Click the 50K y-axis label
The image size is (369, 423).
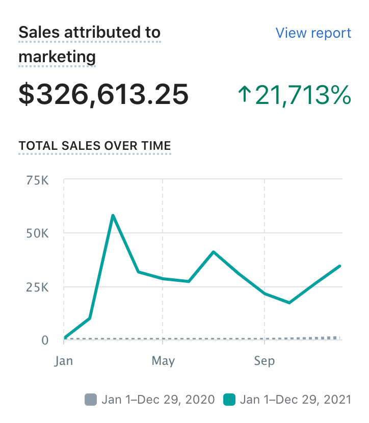click(39, 233)
